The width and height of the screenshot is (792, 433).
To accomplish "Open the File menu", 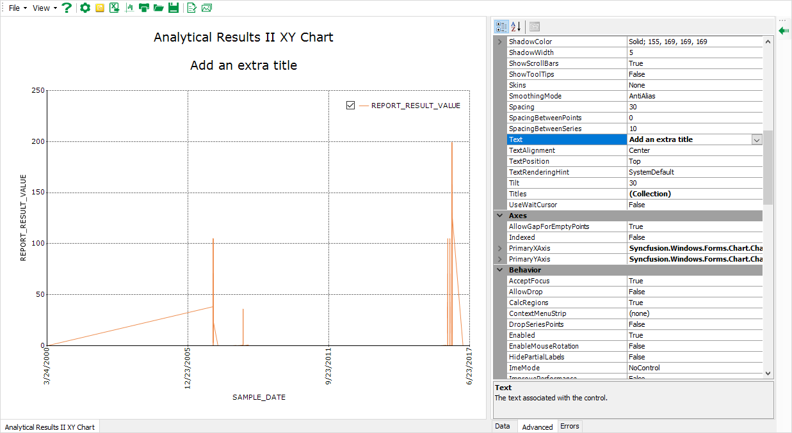I will tap(17, 8).
